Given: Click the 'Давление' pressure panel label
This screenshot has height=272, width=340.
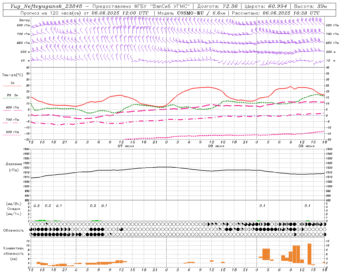Looking at the screenshot, I should [14, 164].
